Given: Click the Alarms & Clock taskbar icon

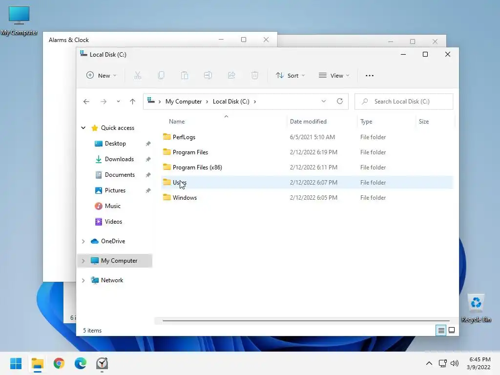Looking at the screenshot, I should [102, 363].
